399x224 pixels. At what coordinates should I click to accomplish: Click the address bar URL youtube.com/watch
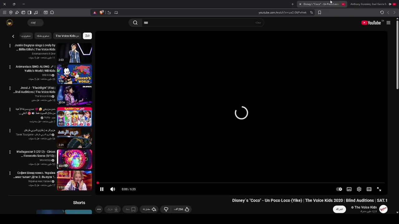(x=282, y=12)
